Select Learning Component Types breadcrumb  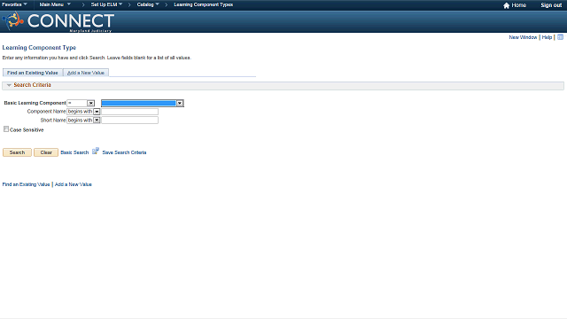pyautogui.click(x=203, y=4)
